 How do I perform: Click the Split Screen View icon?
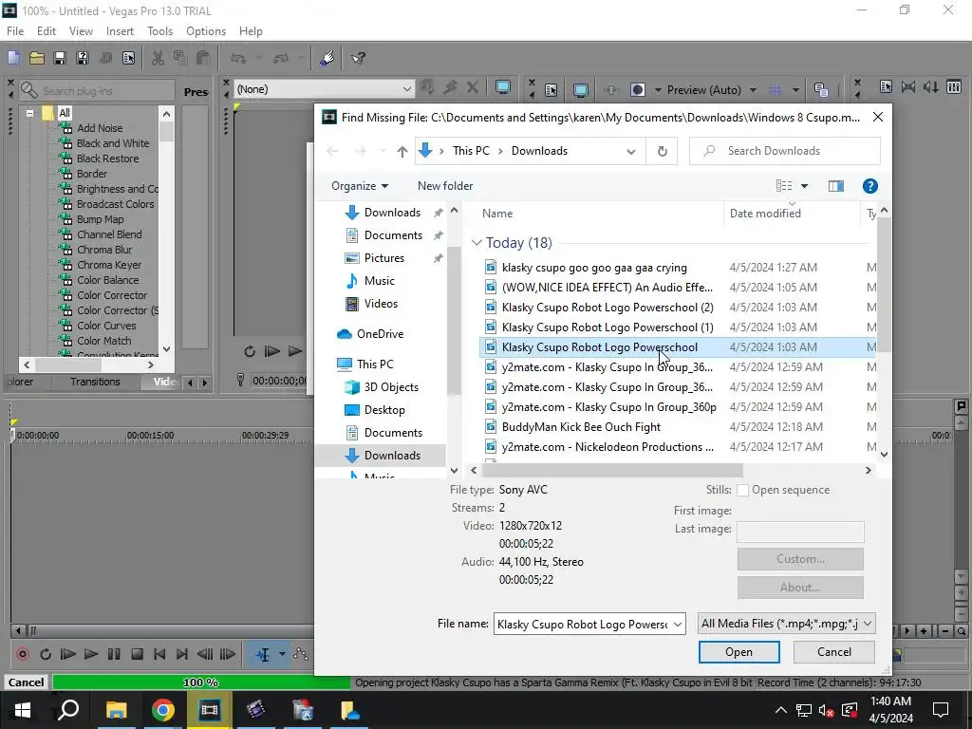[637, 90]
